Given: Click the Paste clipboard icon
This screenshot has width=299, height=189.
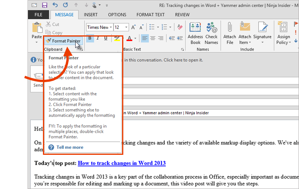Looking at the screenshot, I should click(x=37, y=28).
